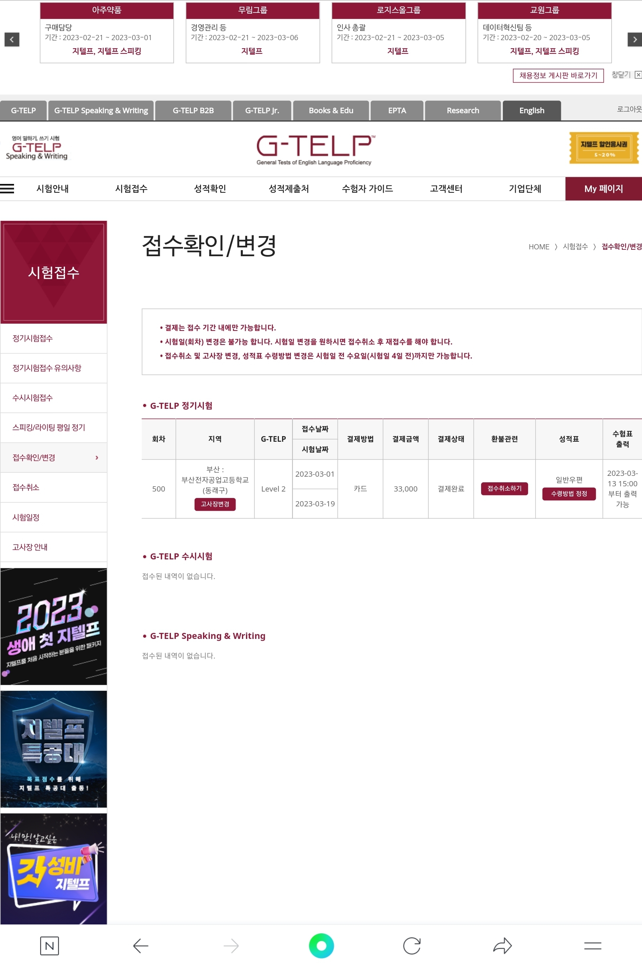
Task: Switch to the English tab
Action: [531, 110]
